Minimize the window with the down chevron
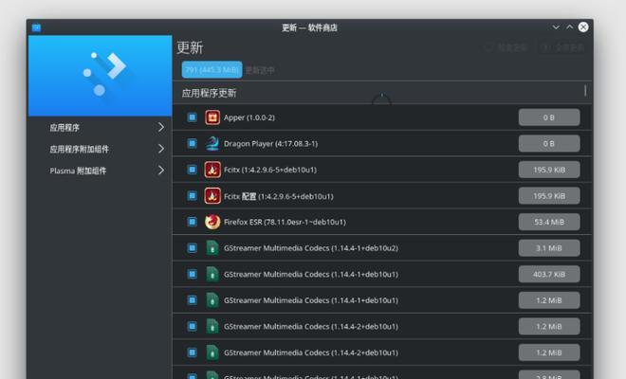The width and height of the screenshot is (626, 379). tap(556, 27)
